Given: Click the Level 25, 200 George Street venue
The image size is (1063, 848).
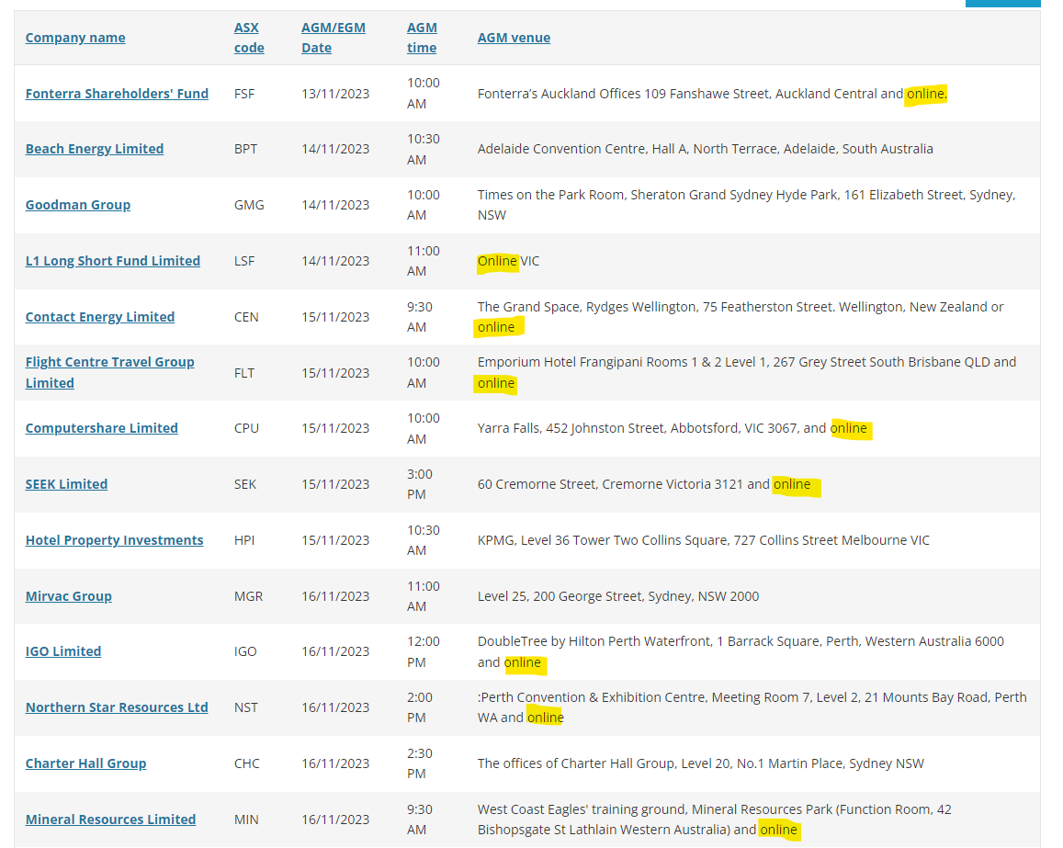Looking at the screenshot, I should point(618,596).
